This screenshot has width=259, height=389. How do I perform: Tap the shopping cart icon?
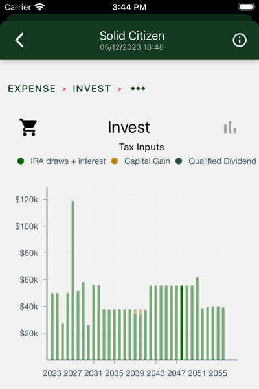[x=28, y=127]
